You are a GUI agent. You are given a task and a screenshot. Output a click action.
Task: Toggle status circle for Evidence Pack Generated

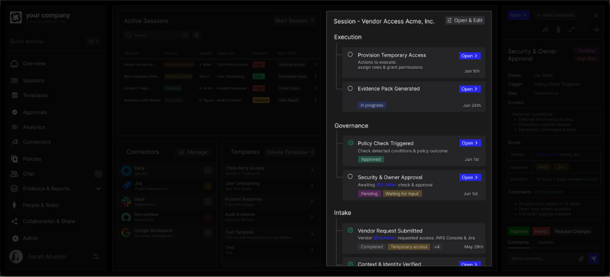[x=350, y=88]
